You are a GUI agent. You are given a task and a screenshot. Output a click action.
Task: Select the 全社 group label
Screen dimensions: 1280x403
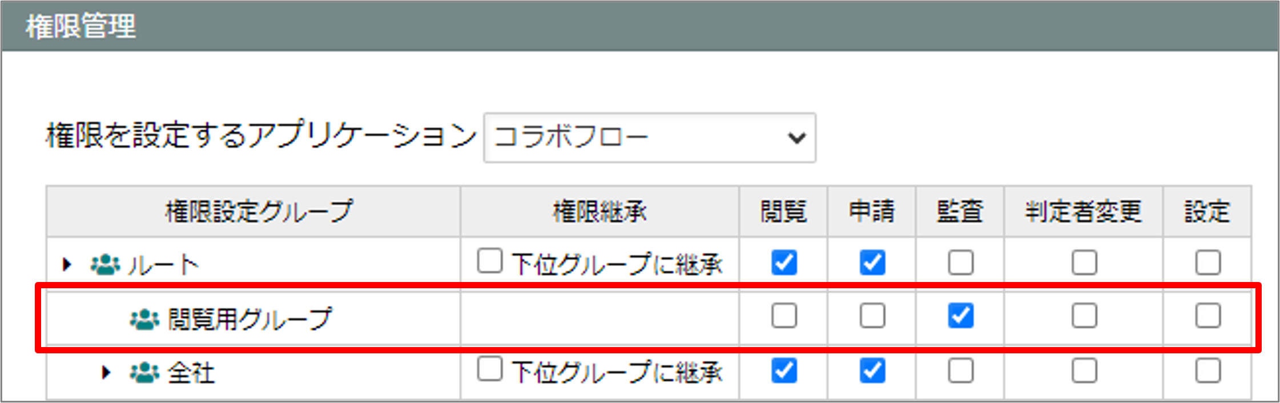pos(191,373)
